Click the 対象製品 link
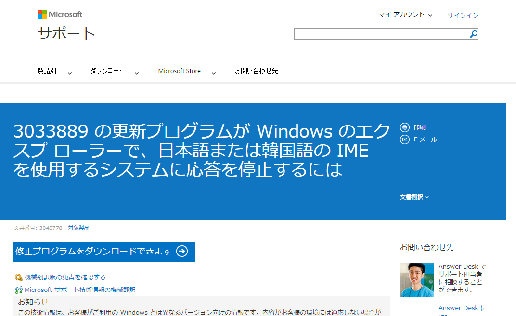 tap(78, 228)
